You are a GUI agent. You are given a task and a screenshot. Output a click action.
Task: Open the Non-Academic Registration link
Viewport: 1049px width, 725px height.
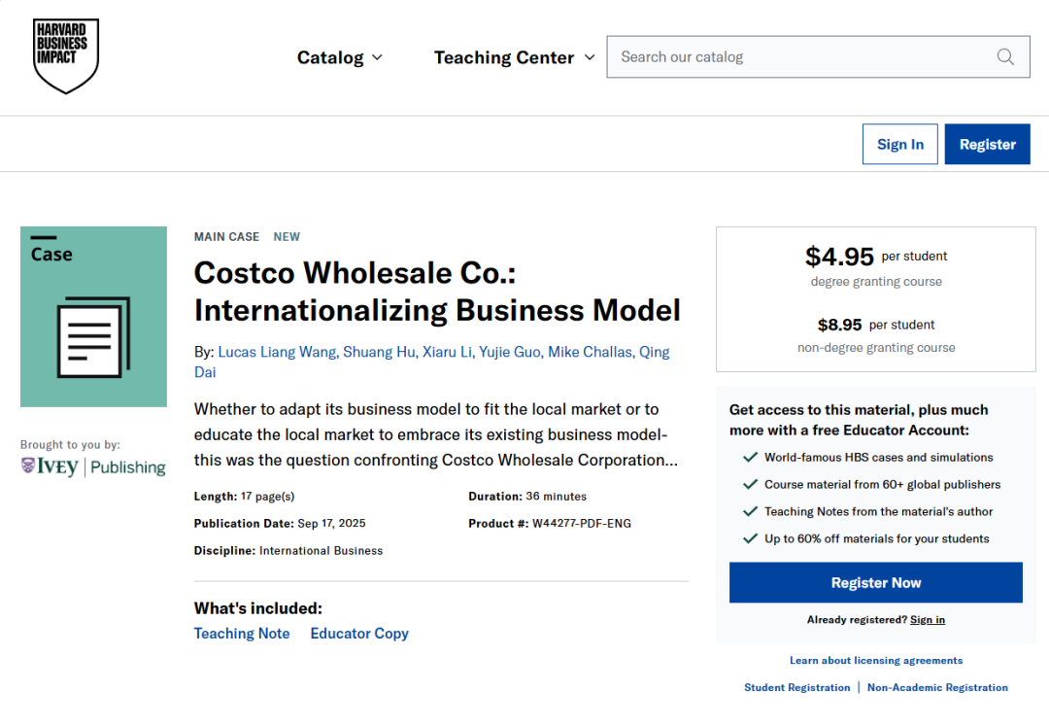937,687
